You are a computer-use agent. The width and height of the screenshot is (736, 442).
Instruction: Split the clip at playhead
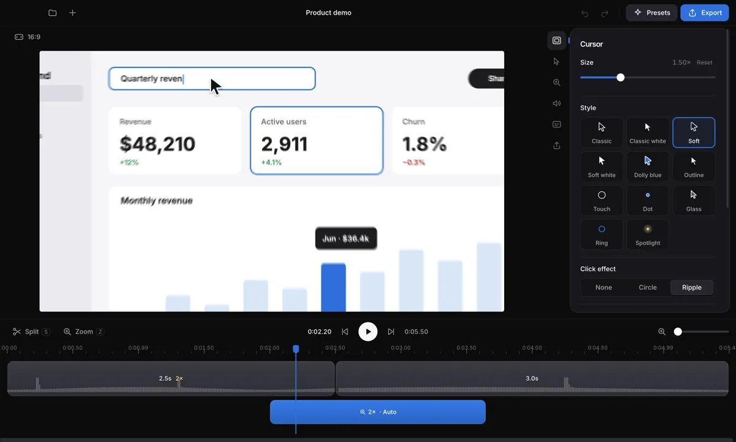(31, 332)
